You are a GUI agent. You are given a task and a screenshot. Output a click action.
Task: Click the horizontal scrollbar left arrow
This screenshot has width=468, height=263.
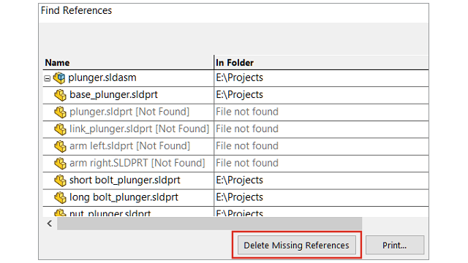pyautogui.click(x=50, y=224)
